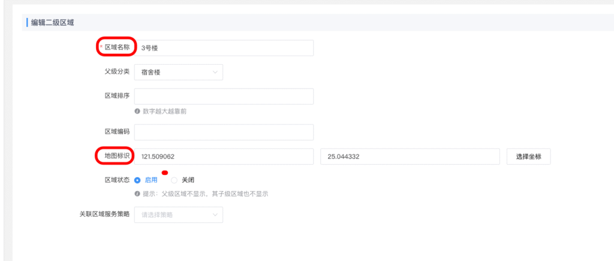Click the 区域名称 input containing 3号楼
Image resolution: width=614 pixels, height=261 pixels.
[x=224, y=48]
